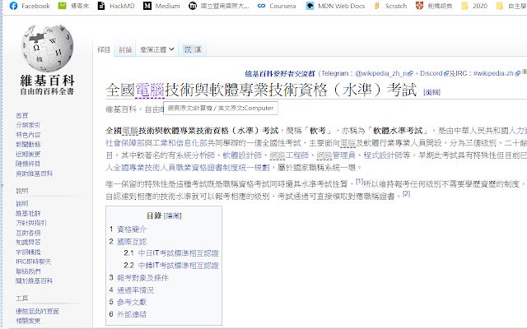
Task: Click the underlined 電腦 in page title
Action: (150, 90)
